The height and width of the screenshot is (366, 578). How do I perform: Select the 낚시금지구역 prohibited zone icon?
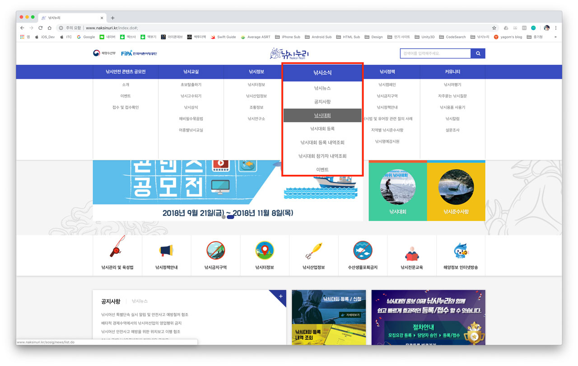[x=215, y=250]
